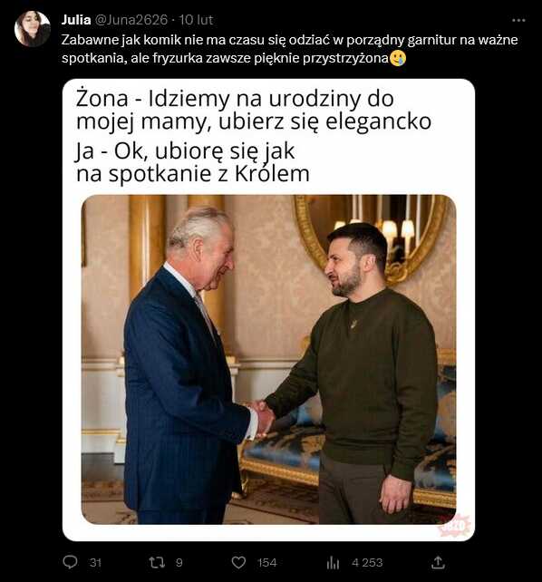
Task: Click the 9 retweets count
Action: (179, 563)
